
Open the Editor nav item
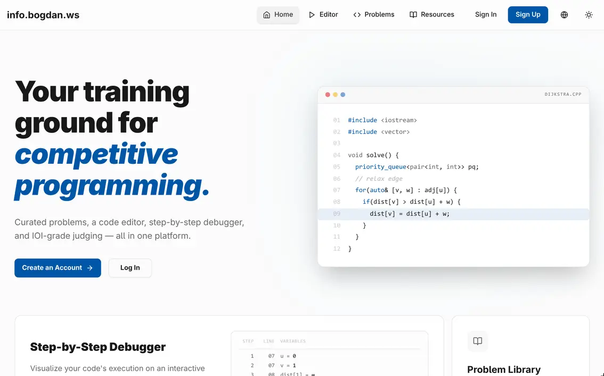[x=323, y=14]
